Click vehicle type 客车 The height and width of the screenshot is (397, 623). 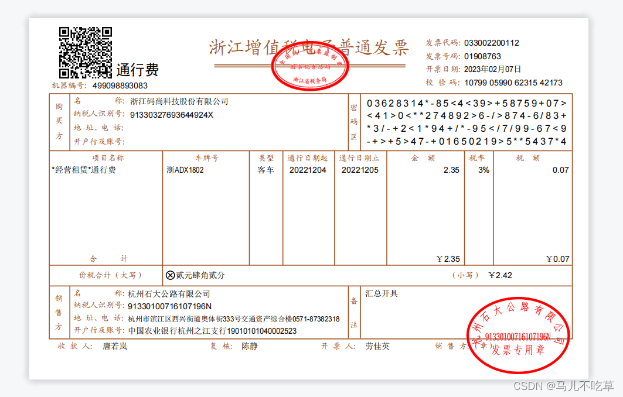tap(266, 170)
